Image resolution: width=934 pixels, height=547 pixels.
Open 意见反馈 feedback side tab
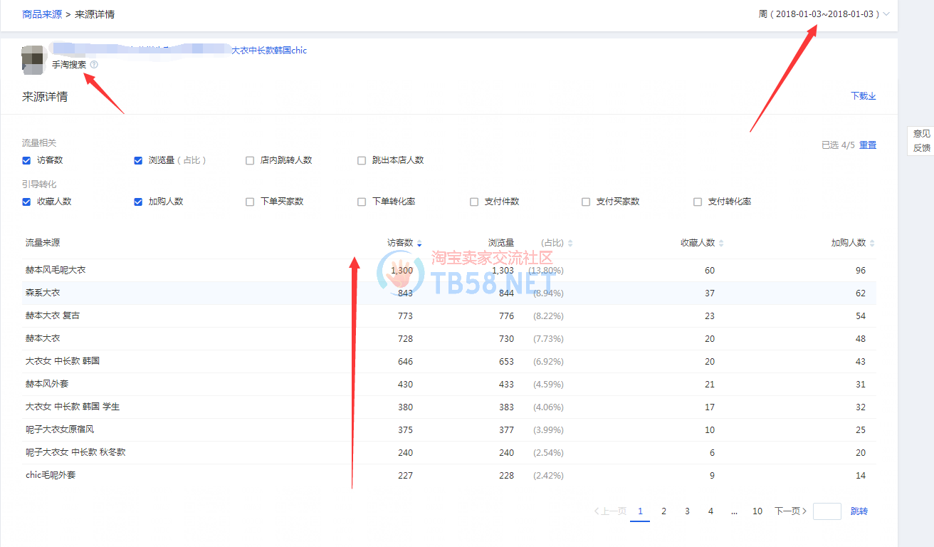(921, 140)
